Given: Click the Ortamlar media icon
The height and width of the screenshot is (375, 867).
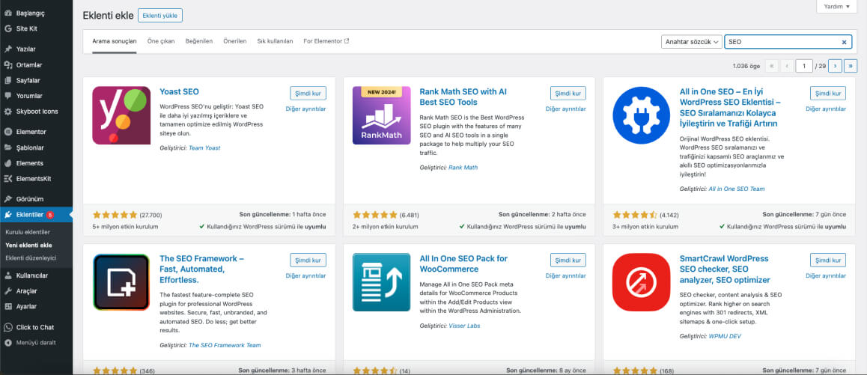Looking at the screenshot, I should [7, 64].
